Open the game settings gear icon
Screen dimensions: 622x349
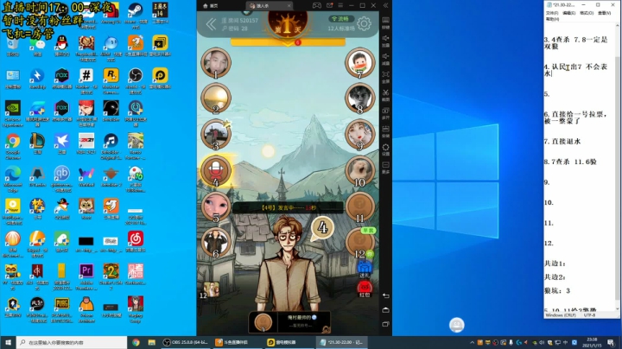364,24
